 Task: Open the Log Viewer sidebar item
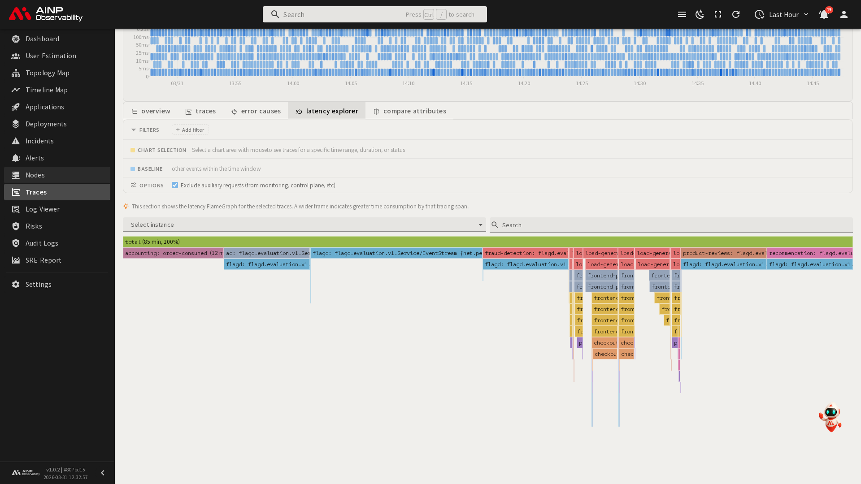(43, 209)
